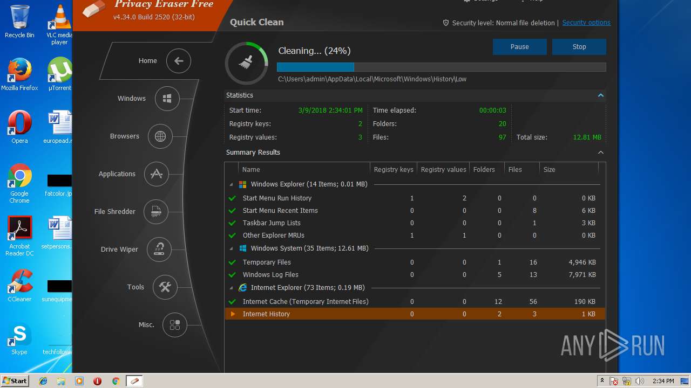Viewport: 691px width, 388px height.
Task: Collapse the Windows Explorer group triangle
Action: (x=232, y=185)
